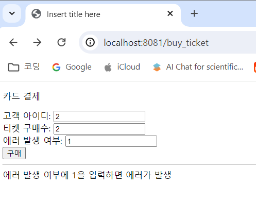Close the 'Insert title here' tab
Image resolution: width=256 pixels, height=218 pixels.
[x=170, y=13]
